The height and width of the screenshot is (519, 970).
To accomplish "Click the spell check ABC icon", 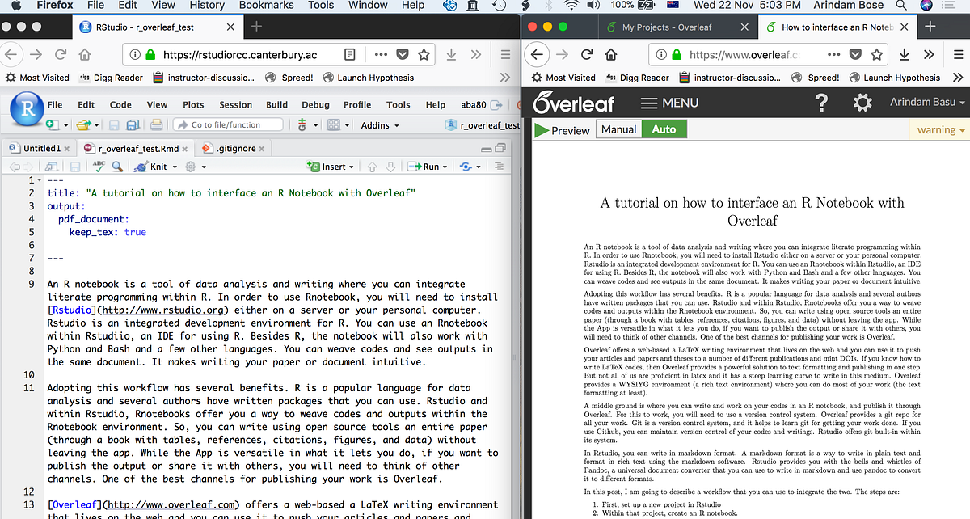I will [99, 166].
